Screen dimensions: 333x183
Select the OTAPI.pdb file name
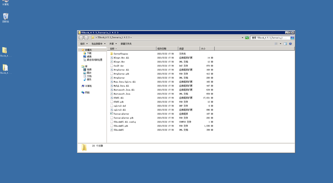coord(119,102)
